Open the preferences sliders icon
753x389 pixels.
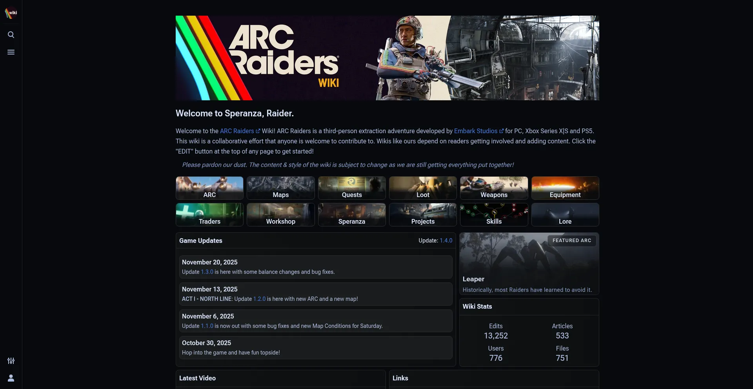[11, 361]
